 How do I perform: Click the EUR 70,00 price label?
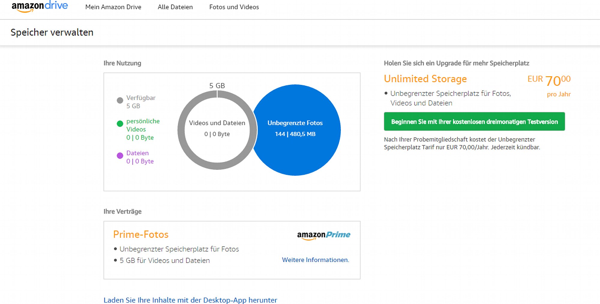click(x=549, y=80)
